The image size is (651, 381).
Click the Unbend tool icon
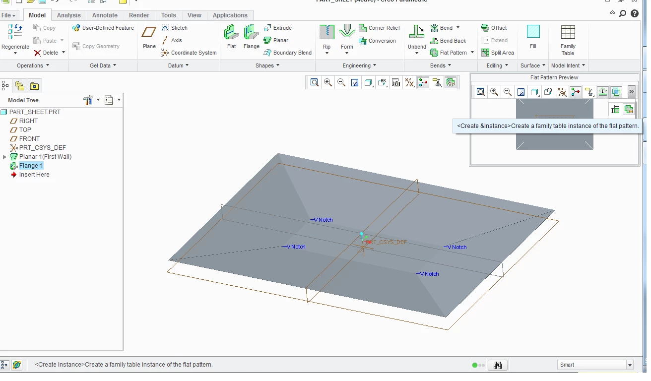pyautogui.click(x=417, y=32)
